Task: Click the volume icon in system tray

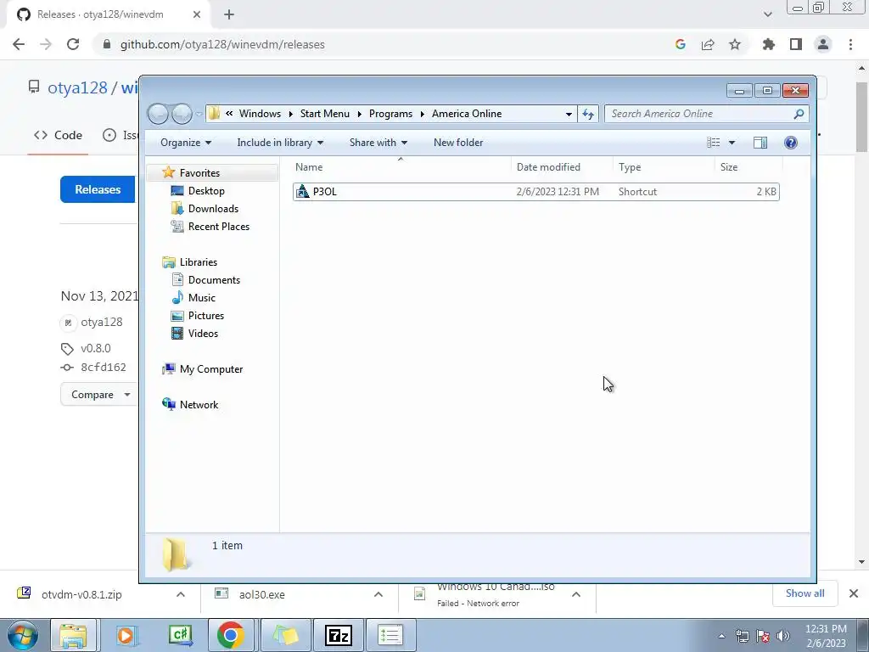Action: click(782, 636)
